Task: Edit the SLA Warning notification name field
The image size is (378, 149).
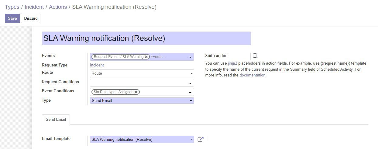Action: 146,39
